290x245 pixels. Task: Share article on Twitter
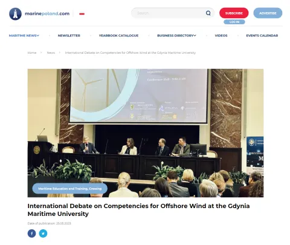pos(43,234)
